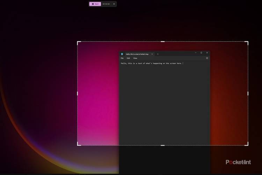Viewport: 262px width, 175px height.
Task: Click the bottom edge middle selection handle
Action: [162, 145]
